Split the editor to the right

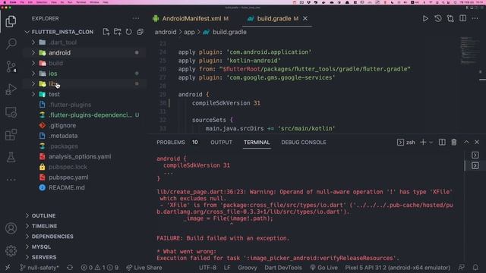462,18
